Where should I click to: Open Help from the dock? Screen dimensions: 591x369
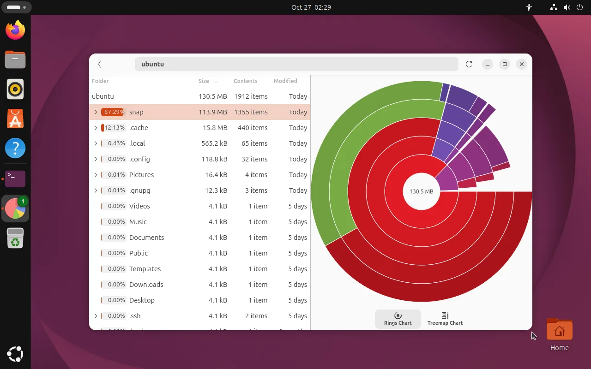pyautogui.click(x=15, y=149)
